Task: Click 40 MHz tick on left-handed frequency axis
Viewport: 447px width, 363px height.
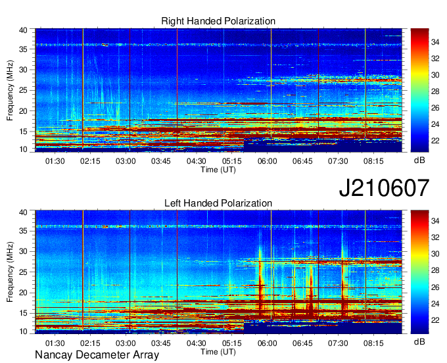Action: tap(24, 212)
